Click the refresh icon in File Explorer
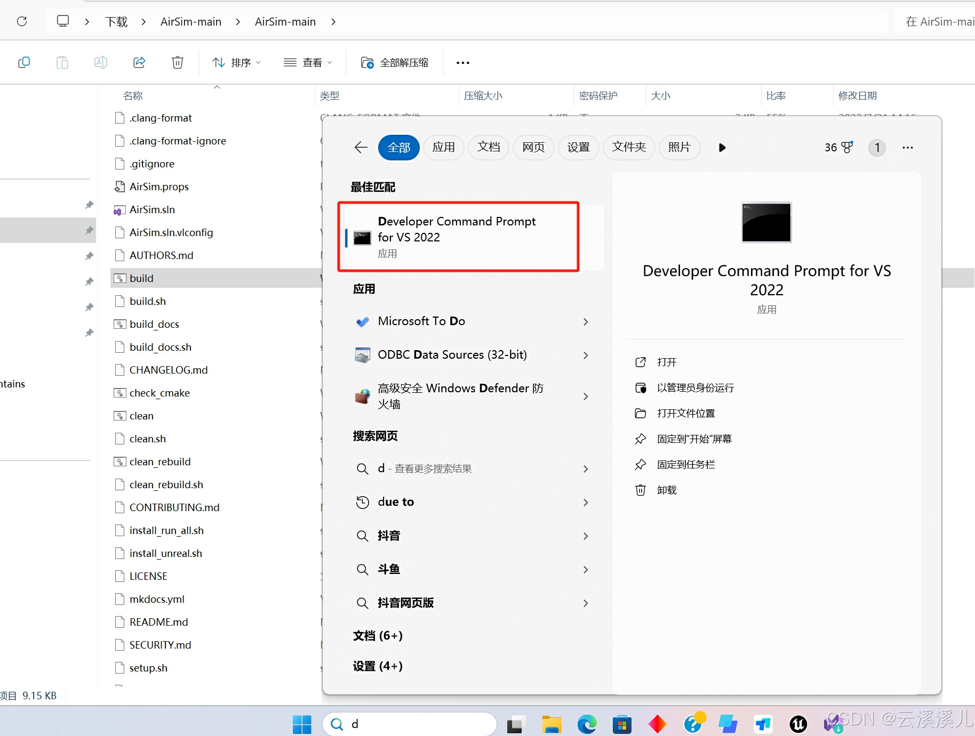 22,21
